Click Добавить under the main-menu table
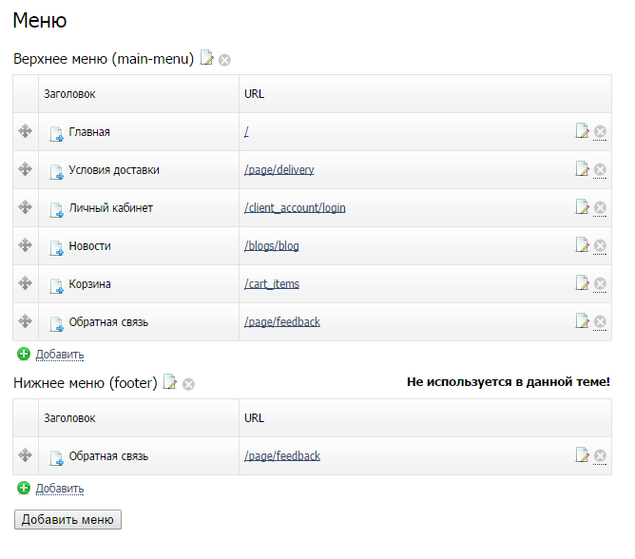The image size is (635, 559). click(x=60, y=355)
